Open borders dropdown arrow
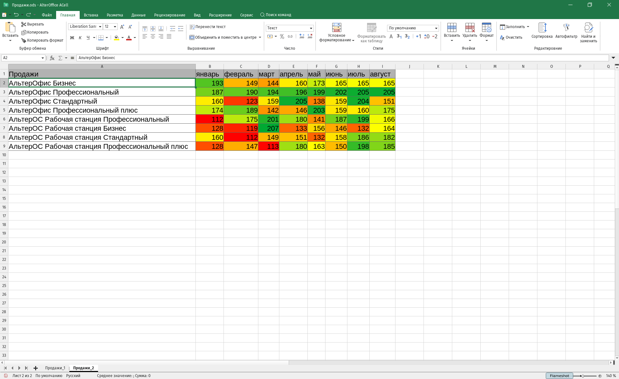This screenshot has height=379, width=619. pos(107,38)
